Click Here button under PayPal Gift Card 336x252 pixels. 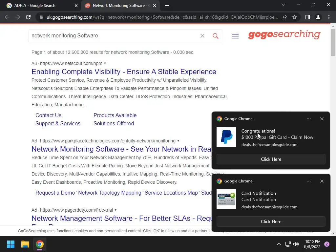[x=271, y=159]
